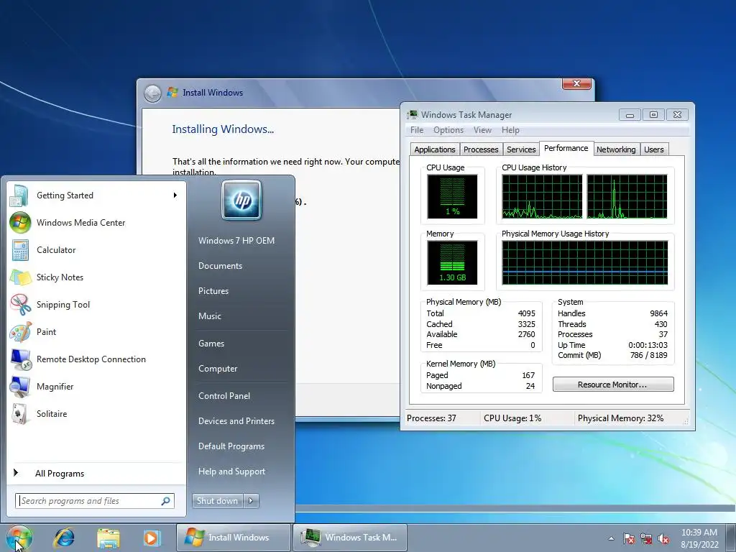736x552 pixels.
Task: Launch Windows Media Center
Action: [96, 223]
